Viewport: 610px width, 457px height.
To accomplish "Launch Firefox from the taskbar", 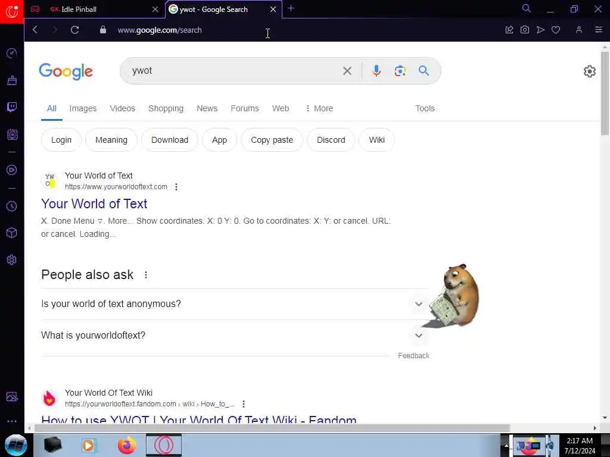I will (127, 445).
